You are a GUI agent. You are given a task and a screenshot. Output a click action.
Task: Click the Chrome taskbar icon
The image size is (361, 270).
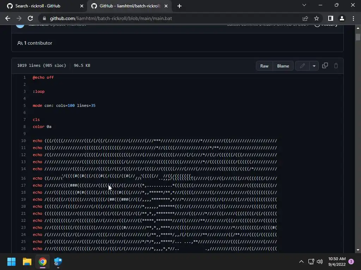(x=43, y=262)
